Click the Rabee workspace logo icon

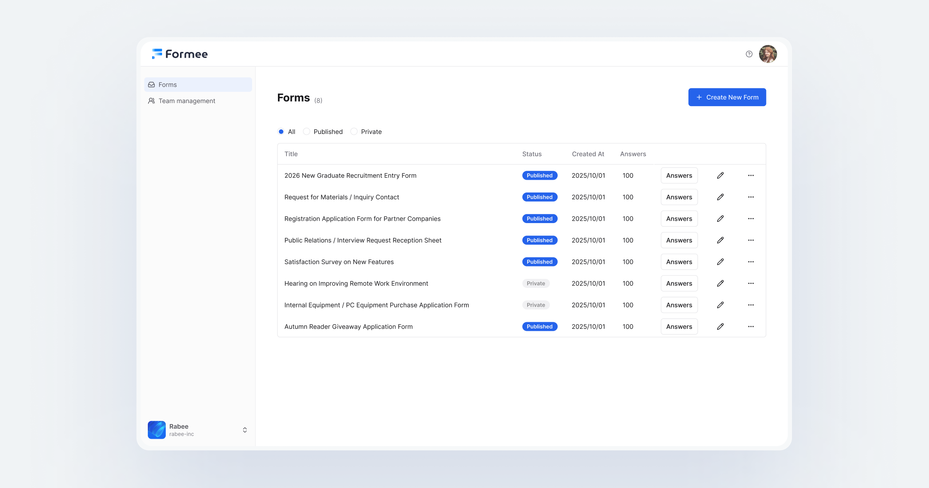tap(157, 430)
